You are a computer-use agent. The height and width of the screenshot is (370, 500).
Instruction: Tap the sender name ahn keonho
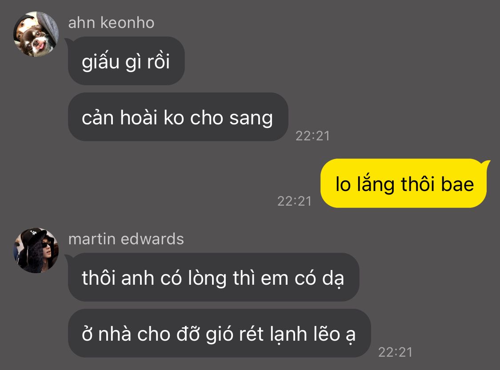tap(111, 23)
